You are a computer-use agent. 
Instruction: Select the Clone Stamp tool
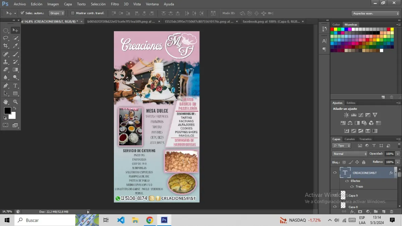(6, 62)
